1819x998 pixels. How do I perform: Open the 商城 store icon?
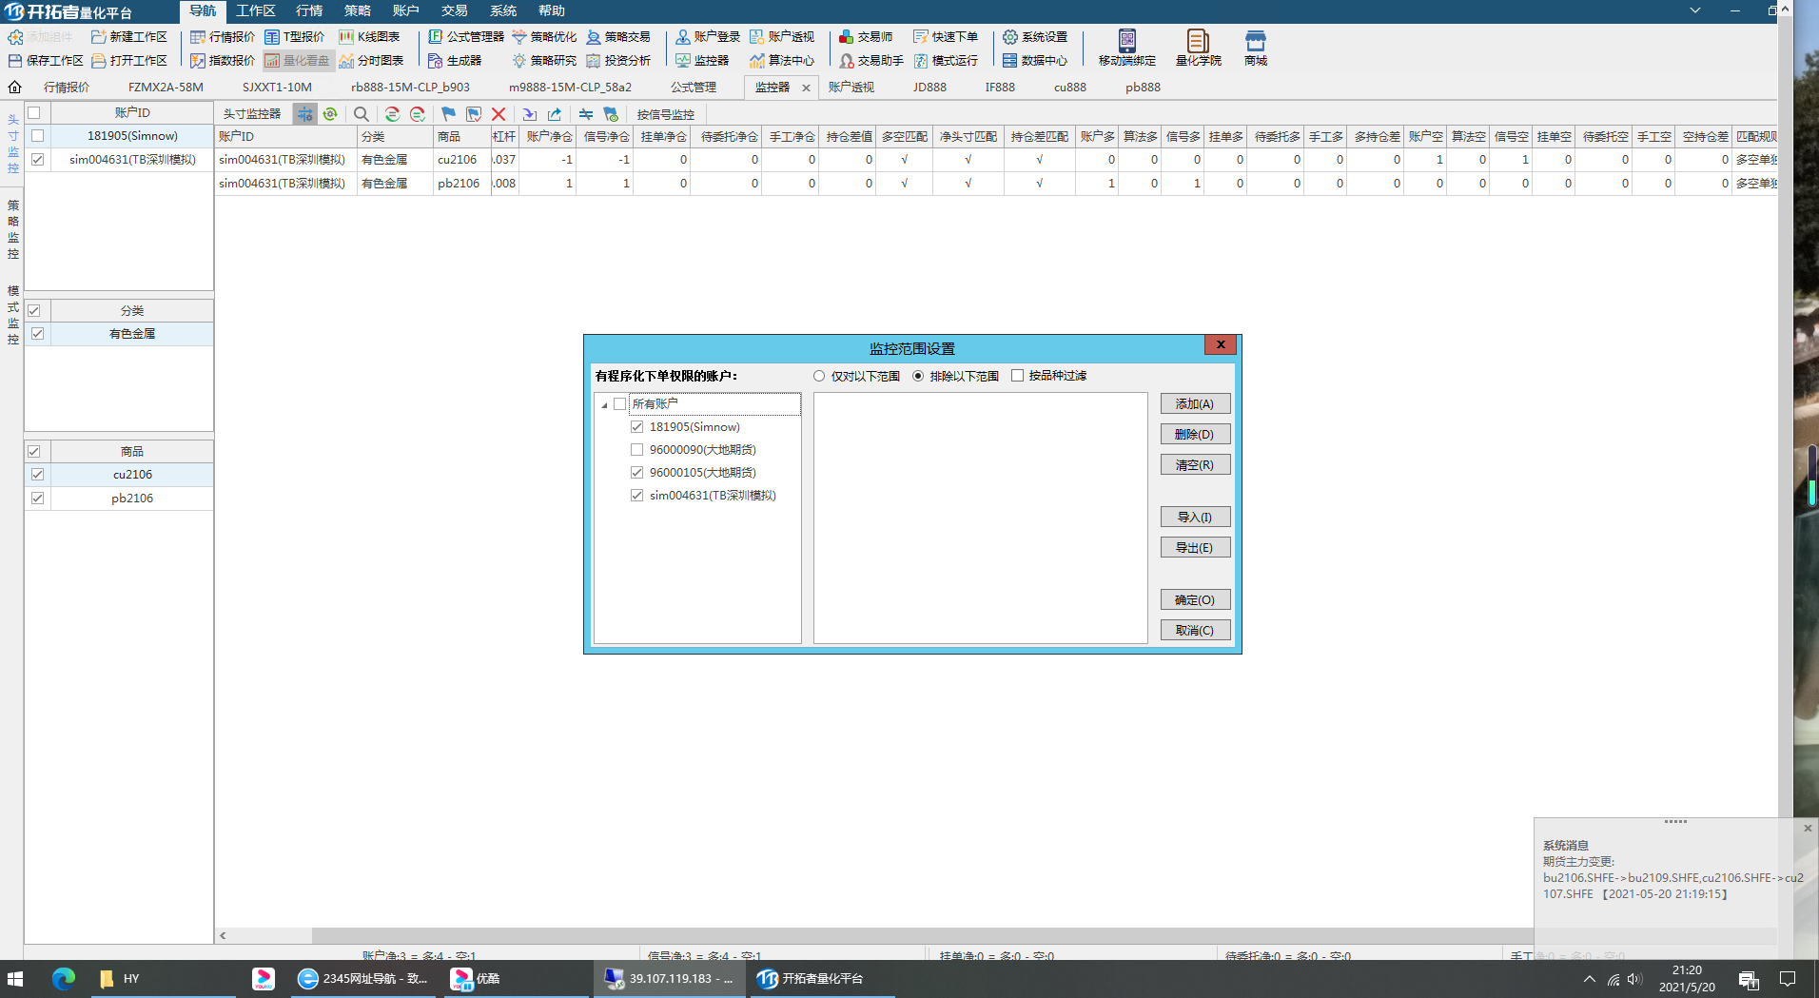(x=1255, y=47)
